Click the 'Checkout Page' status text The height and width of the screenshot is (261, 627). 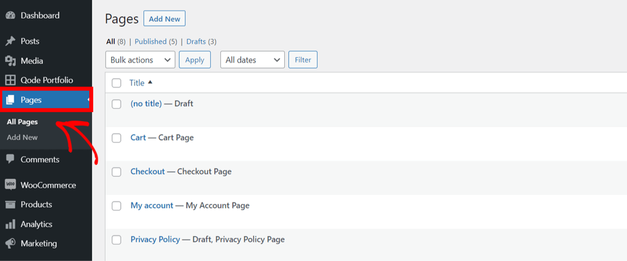coord(204,171)
